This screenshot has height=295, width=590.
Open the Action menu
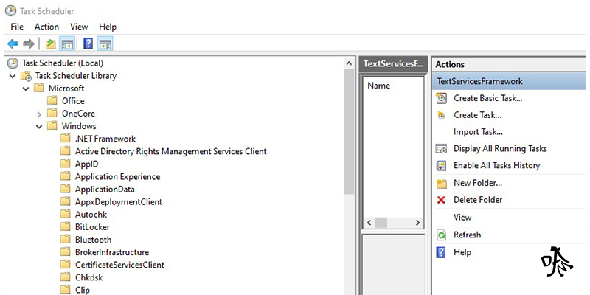[46, 27]
